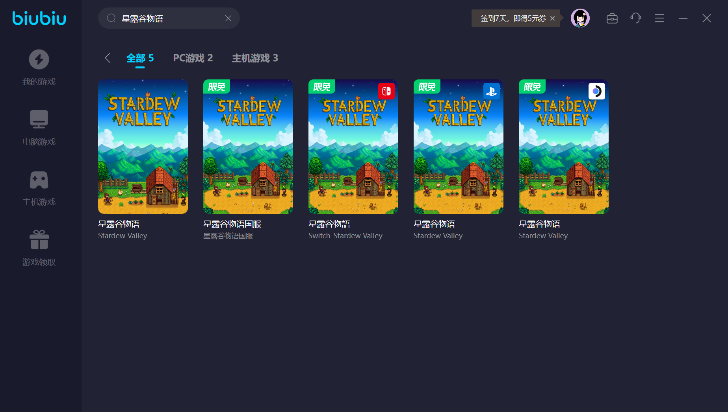Click the 星露谷物语国服 game title

(x=232, y=224)
